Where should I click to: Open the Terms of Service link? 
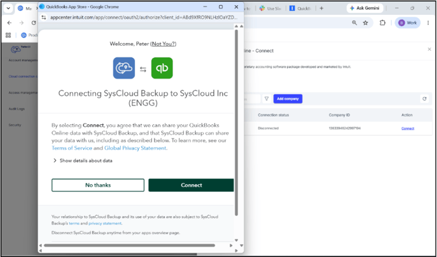[x=72, y=148]
